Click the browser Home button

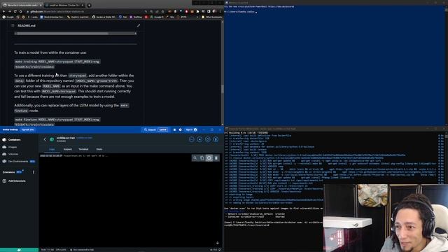click(20, 11)
